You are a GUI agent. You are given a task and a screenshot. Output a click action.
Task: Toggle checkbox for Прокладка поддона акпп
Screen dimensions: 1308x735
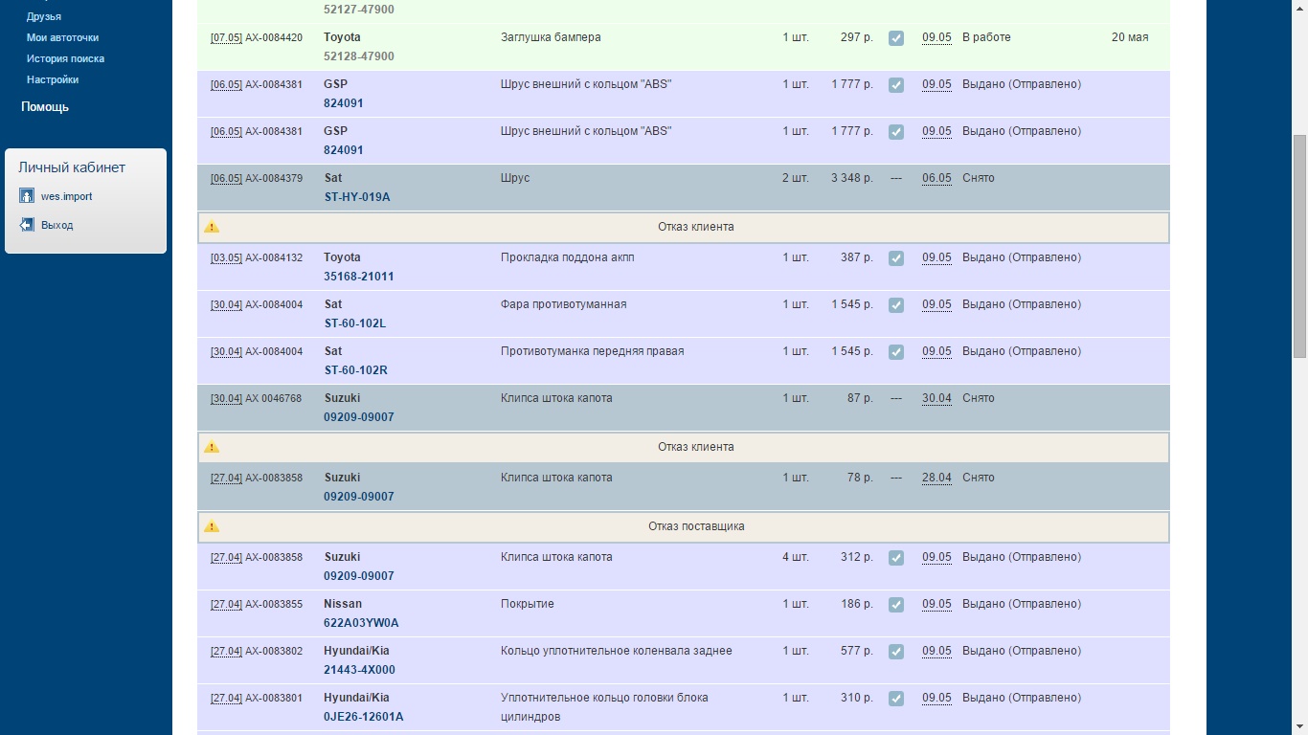pyautogui.click(x=896, y=258)
